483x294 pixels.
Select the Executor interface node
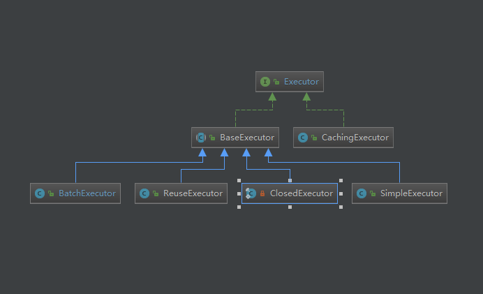click(290, 82)
